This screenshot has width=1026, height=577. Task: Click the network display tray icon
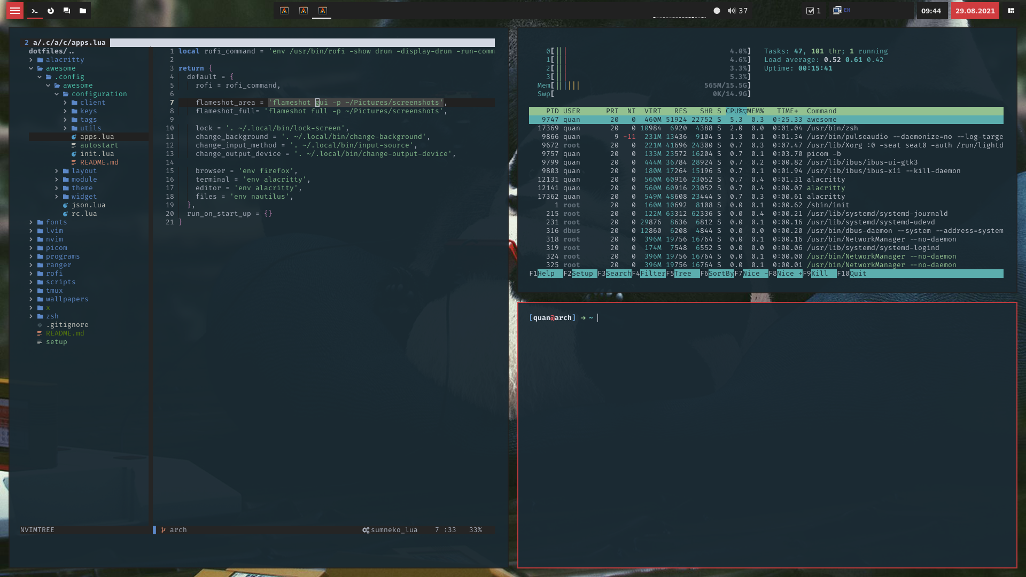(x=837, y=11)
